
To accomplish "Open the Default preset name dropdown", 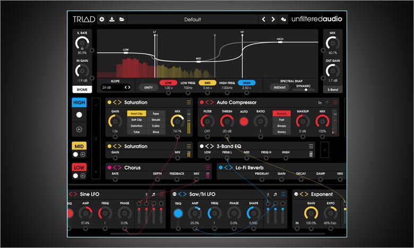I will 193,20.
